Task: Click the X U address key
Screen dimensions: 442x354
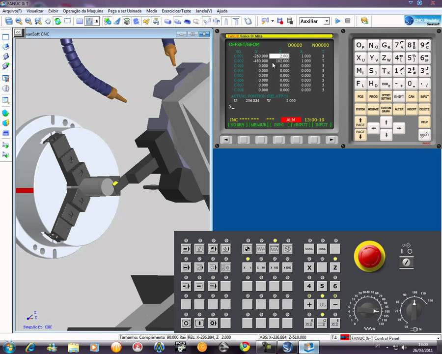Action: [x=360, y=58]
